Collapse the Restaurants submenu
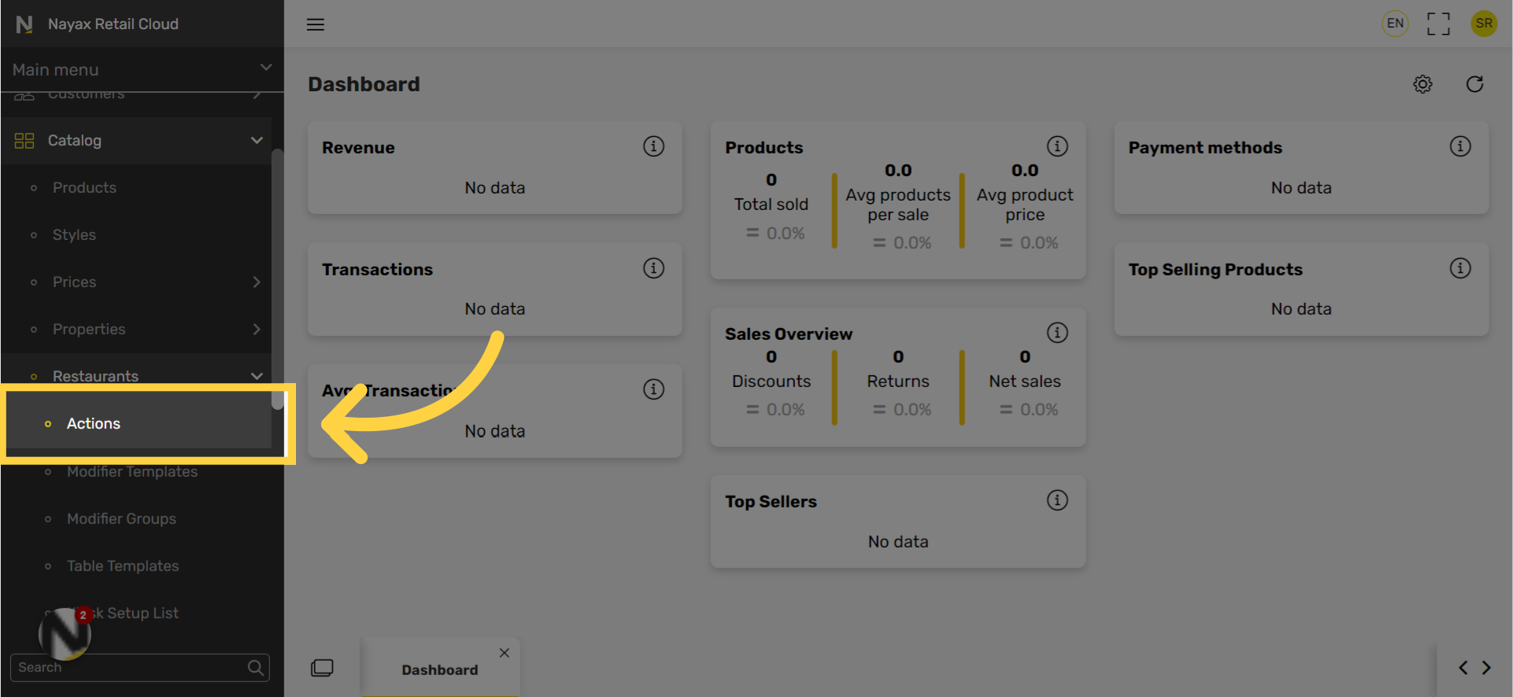The height and width of the screenshot is (697, 1513). click(257, 376)
